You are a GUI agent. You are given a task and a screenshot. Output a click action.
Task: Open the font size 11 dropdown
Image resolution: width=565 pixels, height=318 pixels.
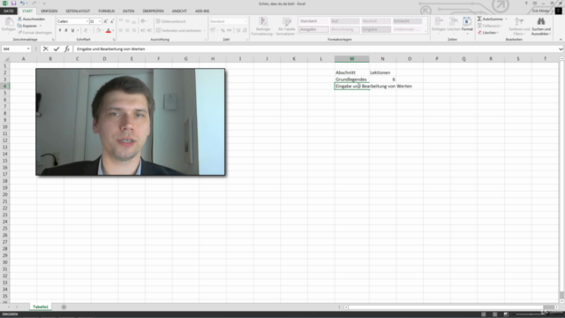tap(100, 21)
